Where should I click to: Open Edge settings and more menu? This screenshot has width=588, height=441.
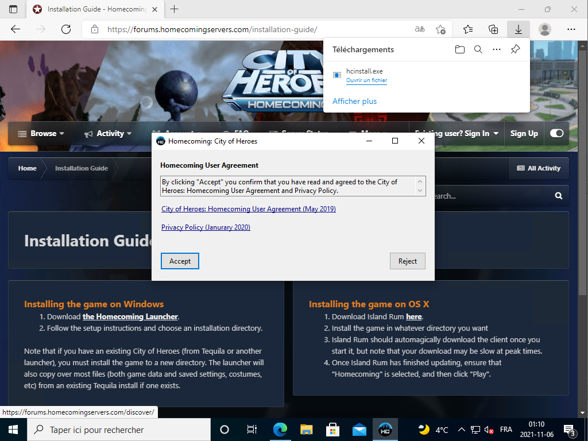coord(571,29)
